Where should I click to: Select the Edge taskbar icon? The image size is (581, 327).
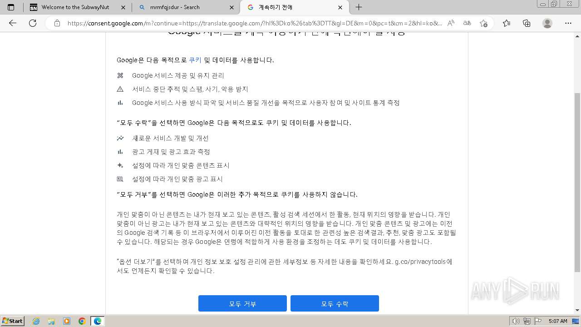click(x=98, y=321)
